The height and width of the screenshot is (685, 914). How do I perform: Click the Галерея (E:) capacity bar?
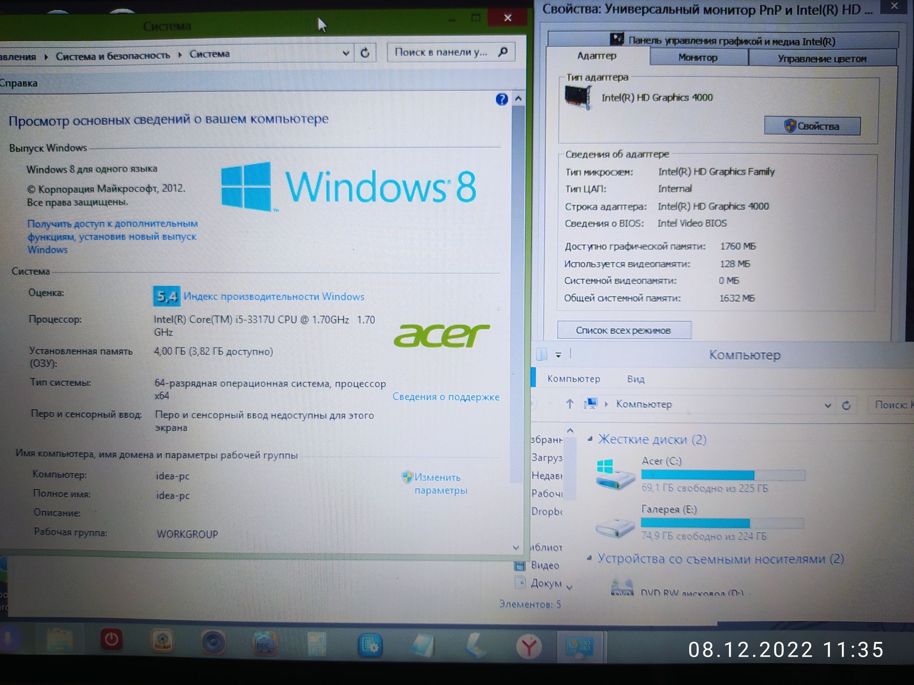pyautogui.click(x=722, y=523)
